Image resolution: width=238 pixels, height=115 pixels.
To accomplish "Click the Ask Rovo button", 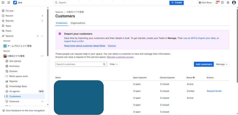I will click(205, 3).
